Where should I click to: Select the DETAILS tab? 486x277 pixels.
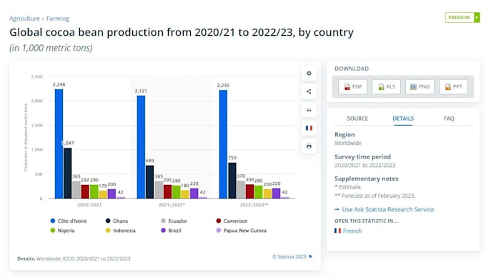[403, 119]
